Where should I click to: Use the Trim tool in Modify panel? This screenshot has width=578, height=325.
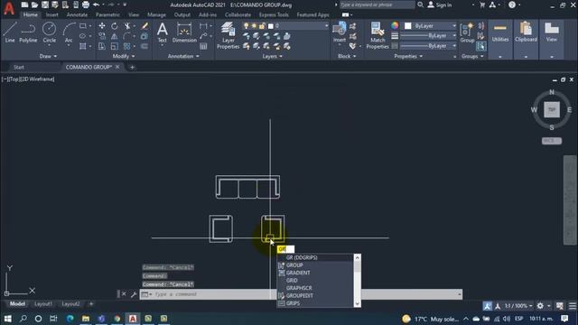coord(127,26)
